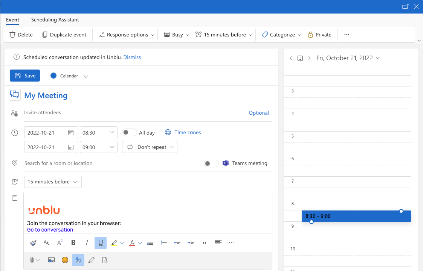Screen dimensions: 423x271
Task: Insert picture inline icon
Action: [52, 260]
